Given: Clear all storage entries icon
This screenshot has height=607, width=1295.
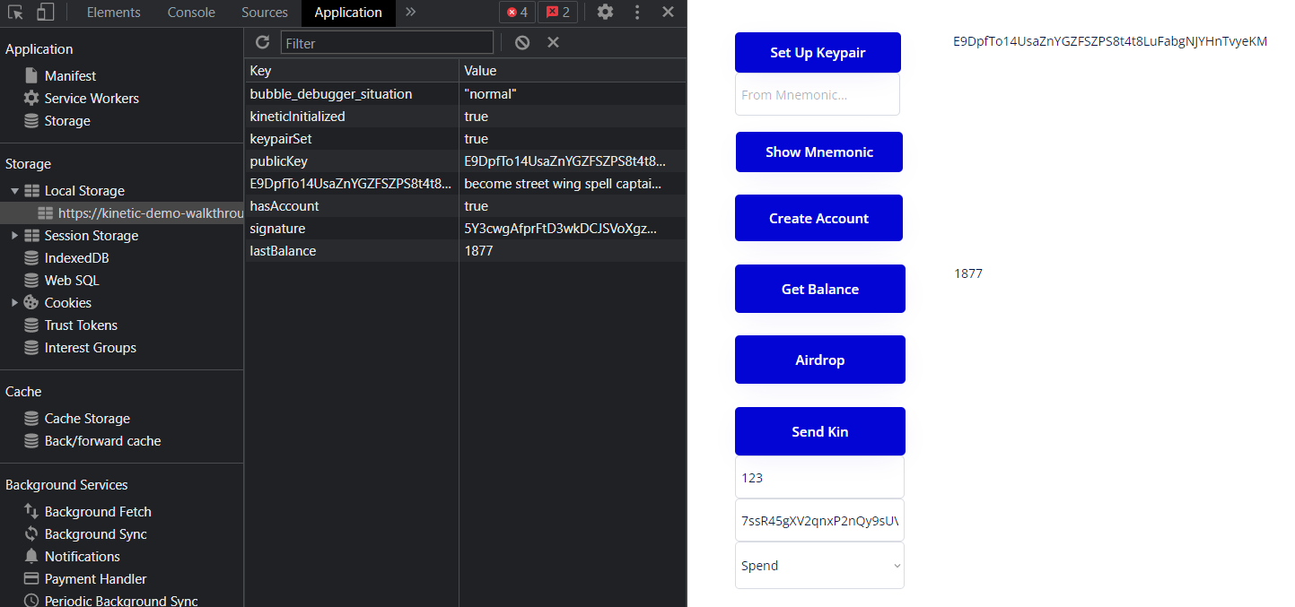Looking at the screenshot, I should click(x=522, y=42).
